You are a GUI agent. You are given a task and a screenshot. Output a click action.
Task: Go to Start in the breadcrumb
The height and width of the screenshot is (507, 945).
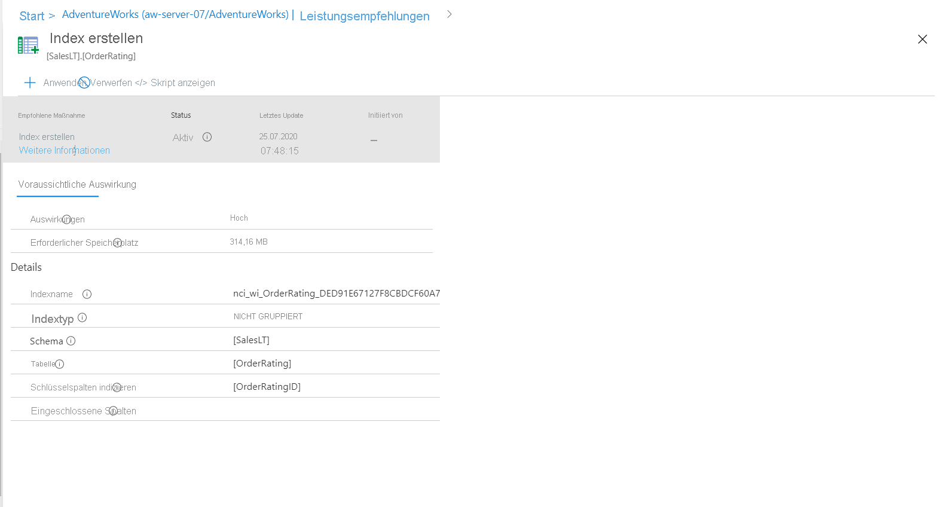[32, 16]
